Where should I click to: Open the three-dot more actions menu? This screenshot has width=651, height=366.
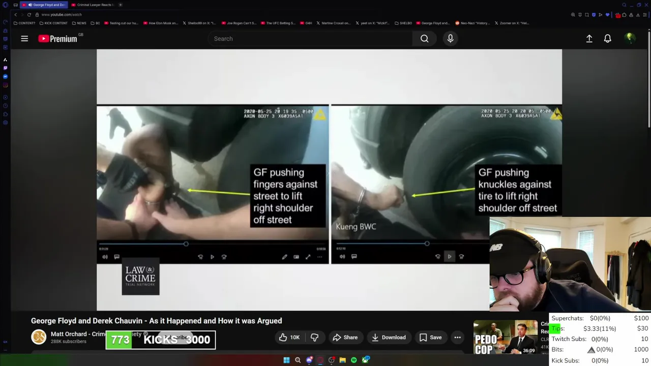tap(457, 338)
